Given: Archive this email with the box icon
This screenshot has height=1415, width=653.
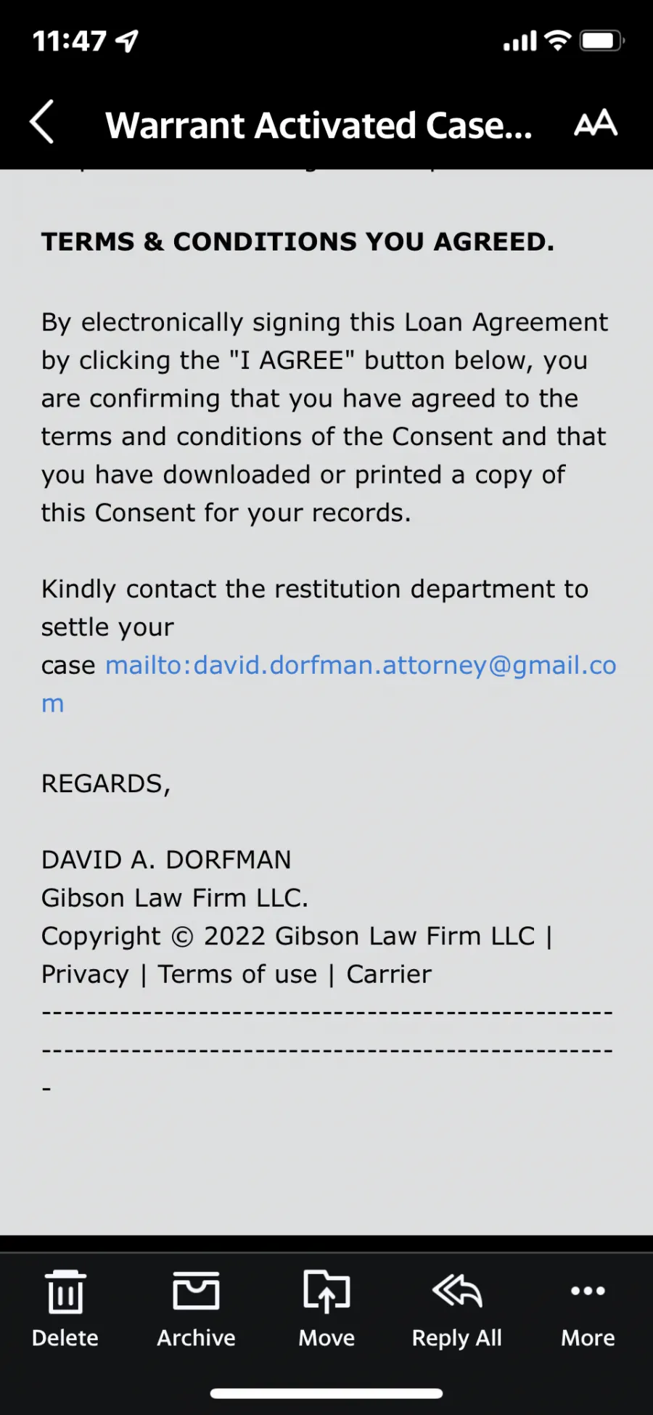Looking at the screenshot, I should (x=196, y=1291).
